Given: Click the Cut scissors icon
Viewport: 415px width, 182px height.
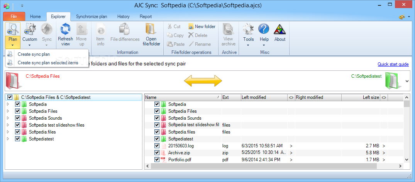Looking at the screenshot, I should pyautogui.click(x=169, y=27).
